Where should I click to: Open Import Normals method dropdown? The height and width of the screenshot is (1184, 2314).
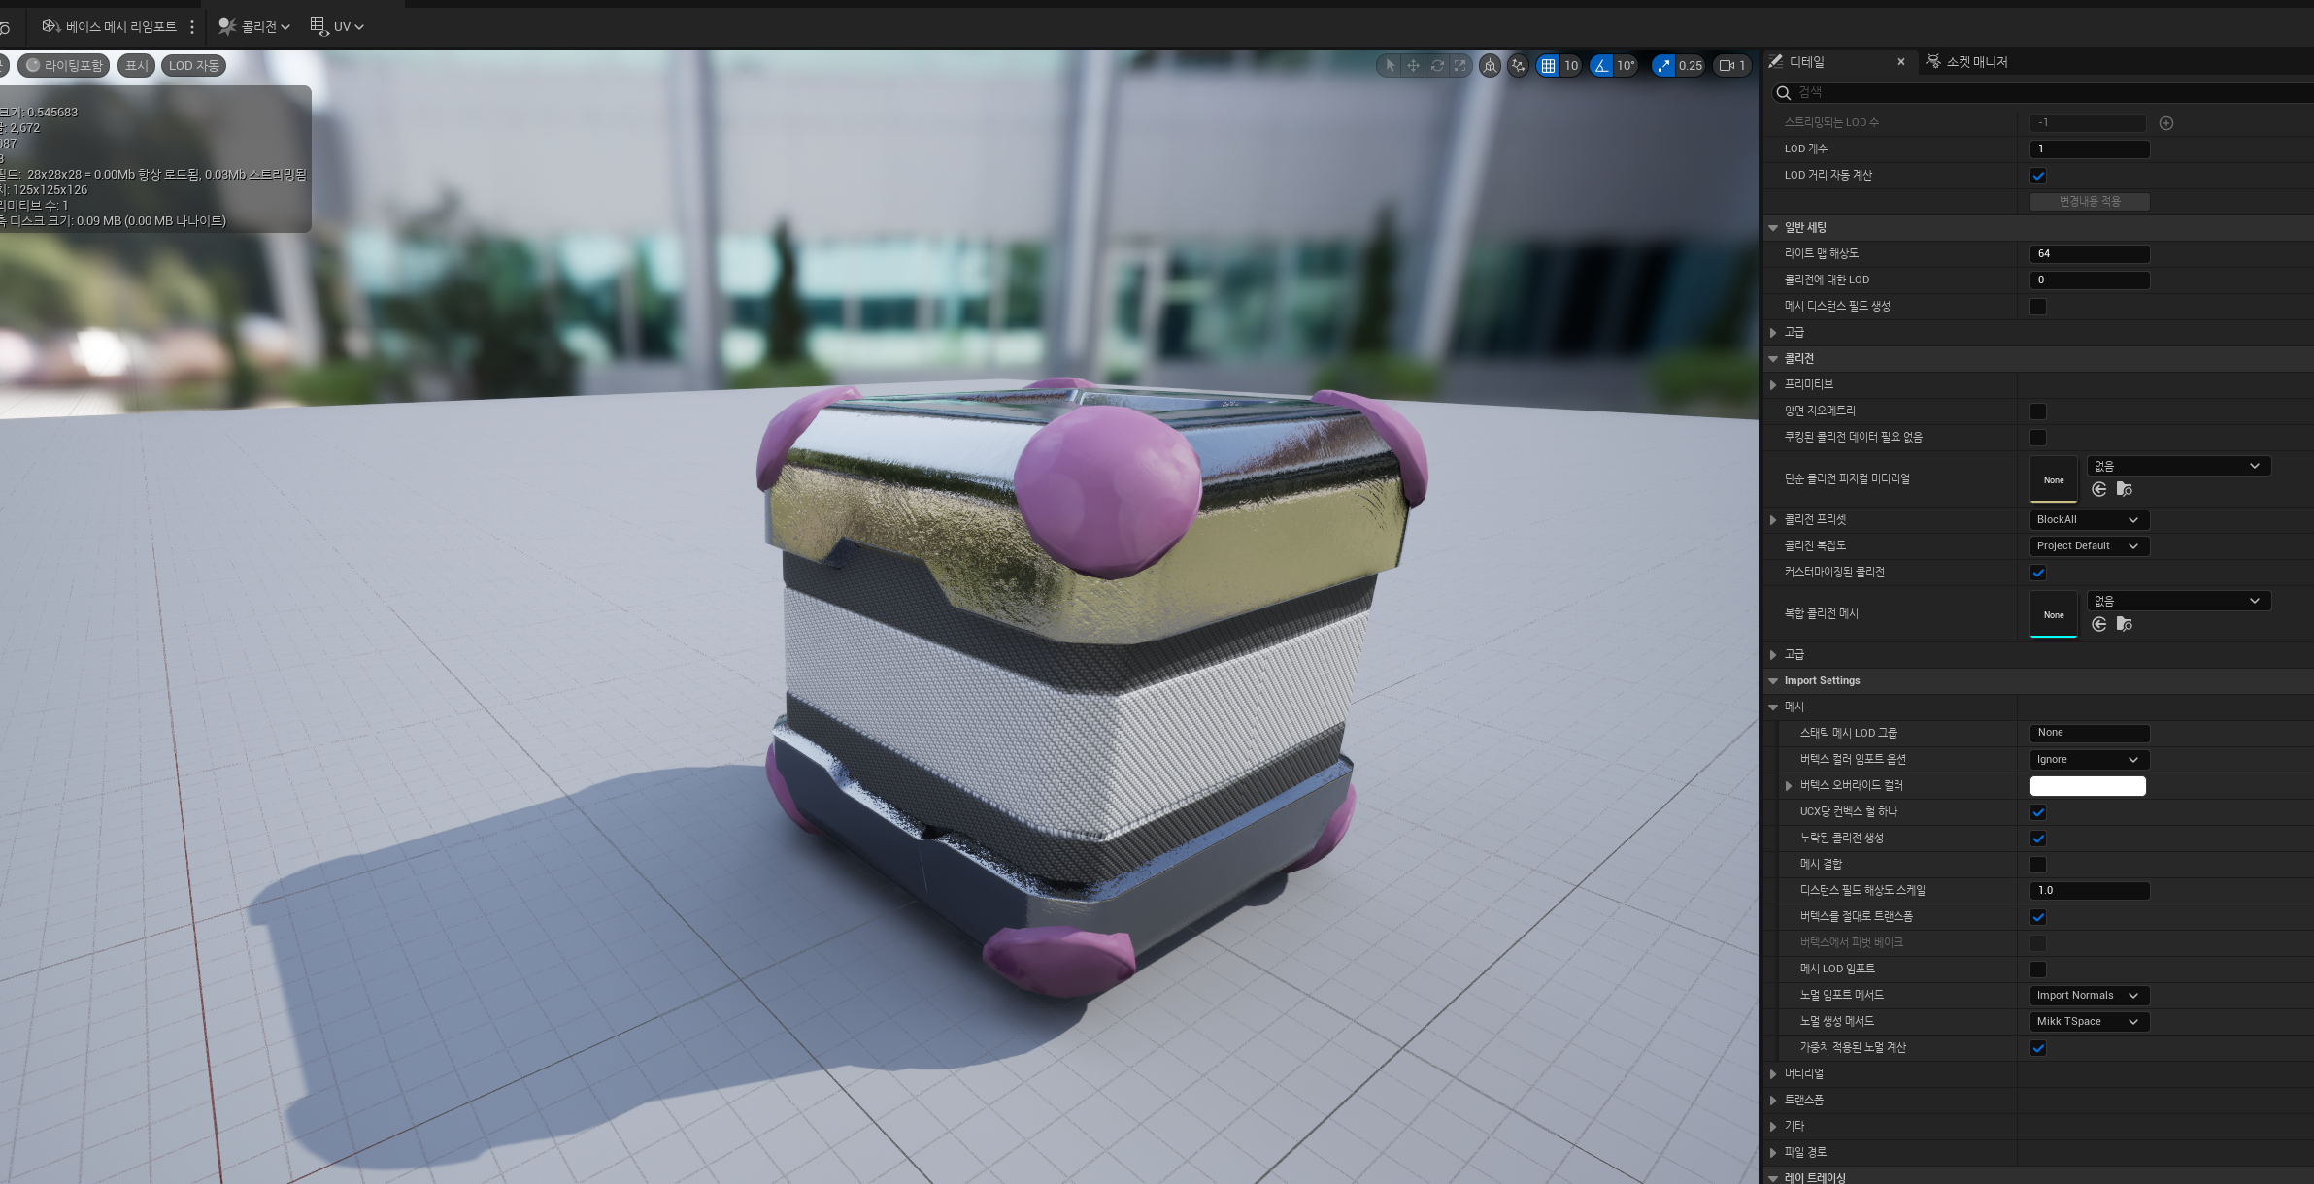click(2088, 996)
